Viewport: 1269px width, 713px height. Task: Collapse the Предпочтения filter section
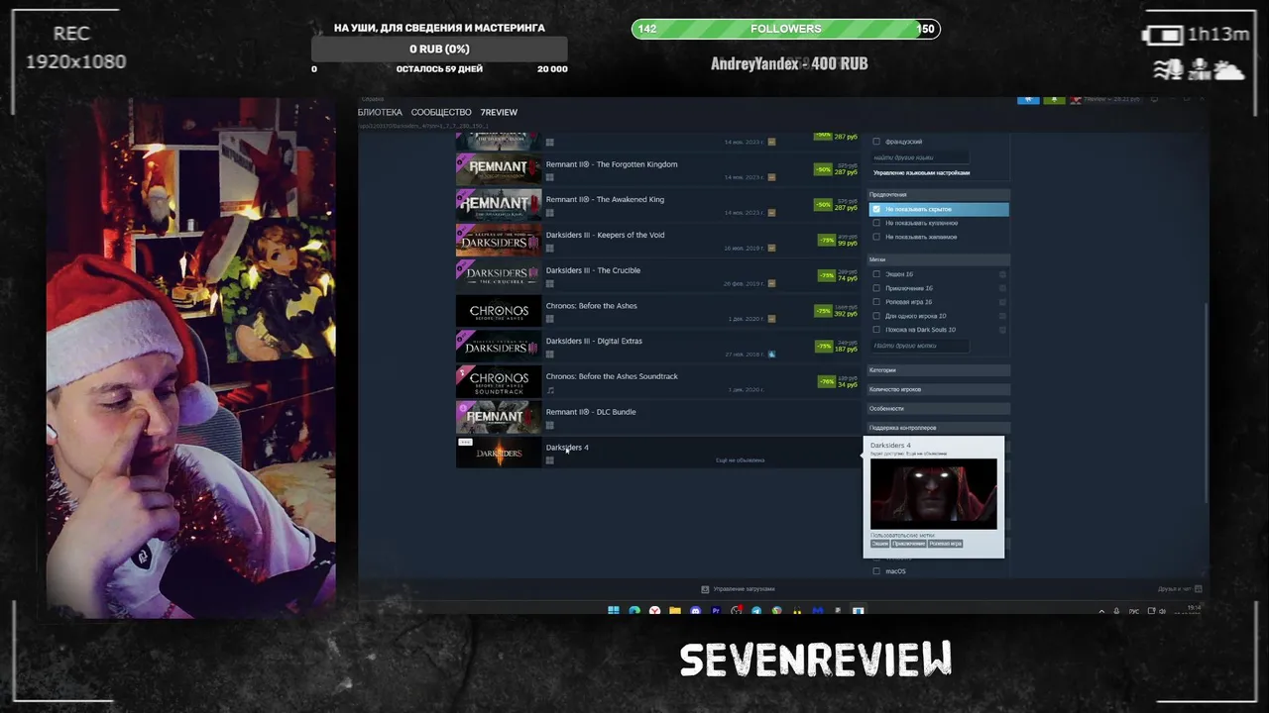pyautogui.click(x=938, y=194)
